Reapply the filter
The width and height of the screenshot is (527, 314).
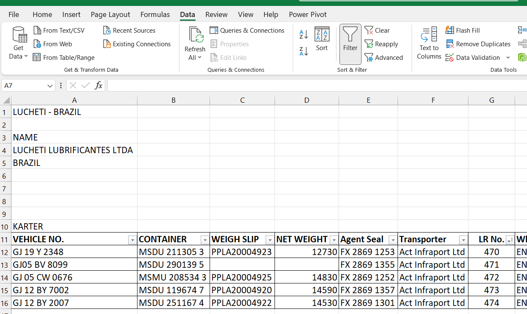381,44
